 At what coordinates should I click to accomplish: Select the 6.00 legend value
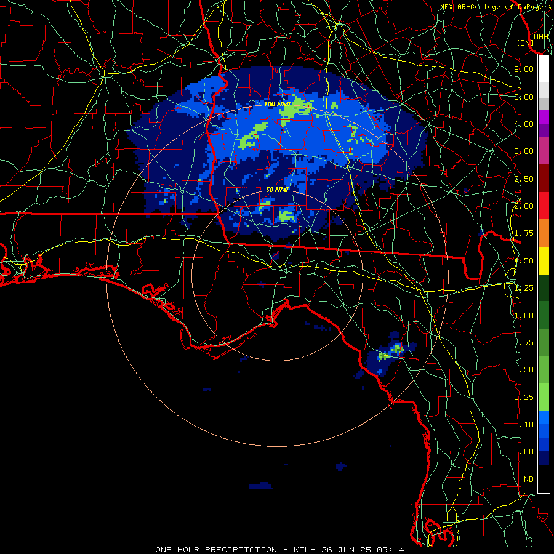[x=524, y=97]
